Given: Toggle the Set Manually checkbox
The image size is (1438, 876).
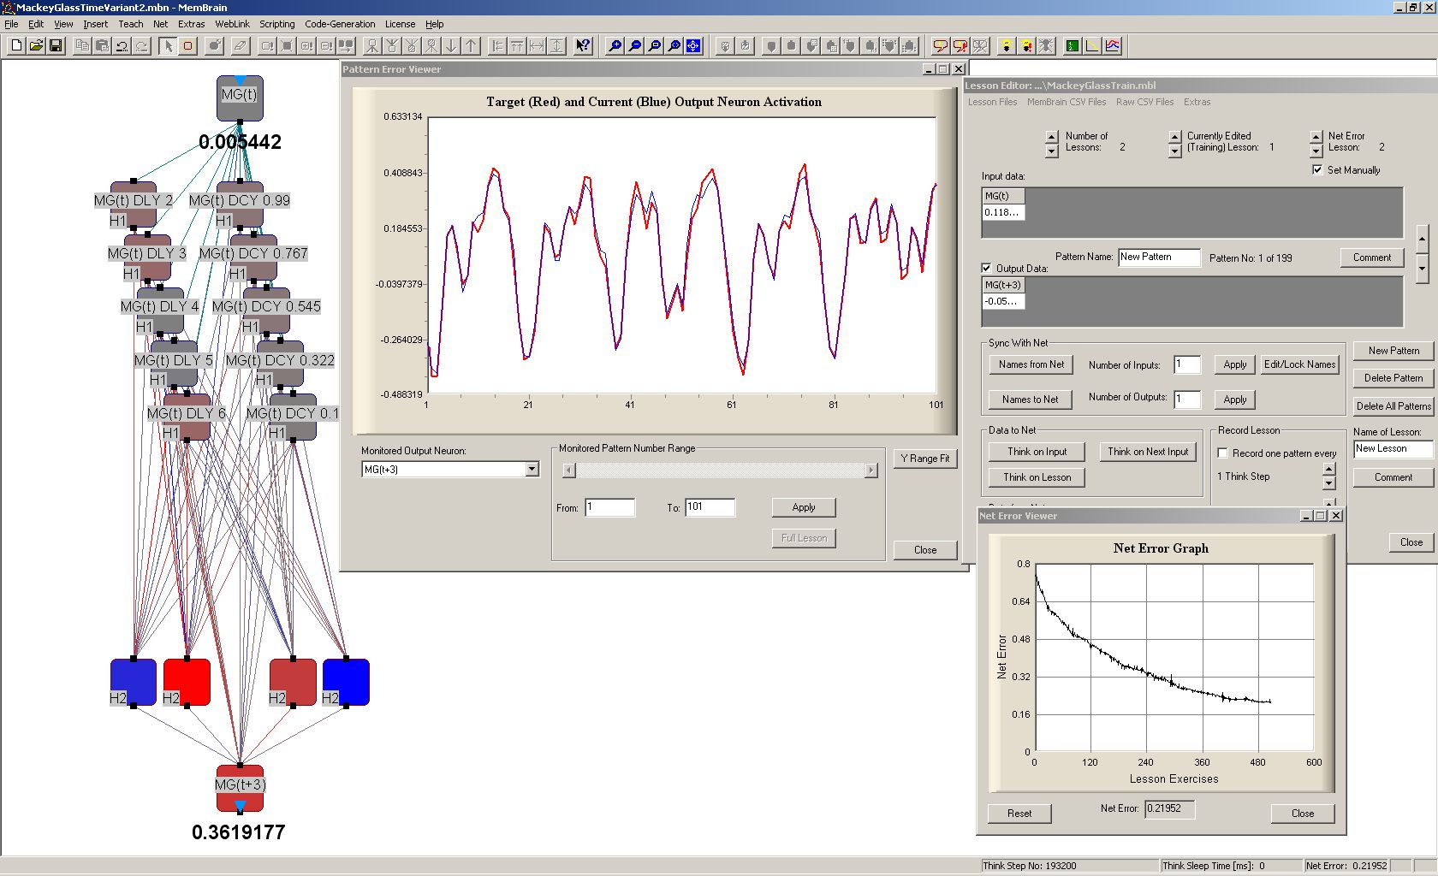Looking at the screenshot, I should [1317, 169].
